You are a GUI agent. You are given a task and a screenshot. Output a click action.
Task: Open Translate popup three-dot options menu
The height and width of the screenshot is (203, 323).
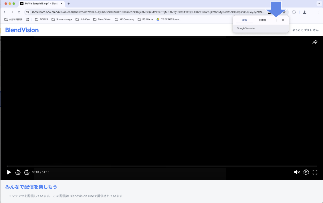coord(276,20)
